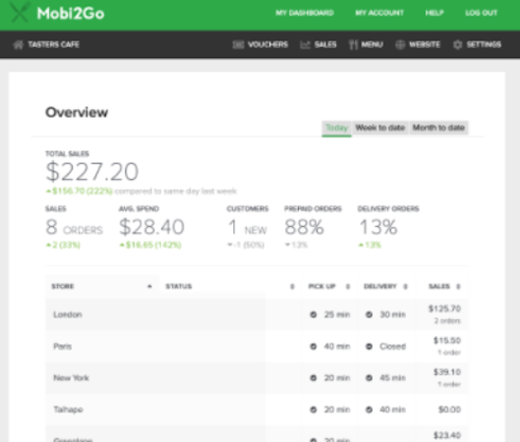Viewport: 520px width, 442px height.
Task: Select the Today tab
Action: 336,128
